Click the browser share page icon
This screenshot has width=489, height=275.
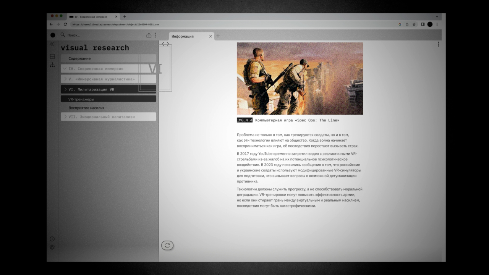407,24
